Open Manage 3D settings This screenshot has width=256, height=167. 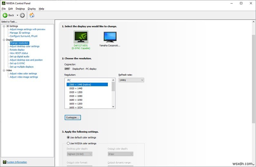click(x=20, y=33)
